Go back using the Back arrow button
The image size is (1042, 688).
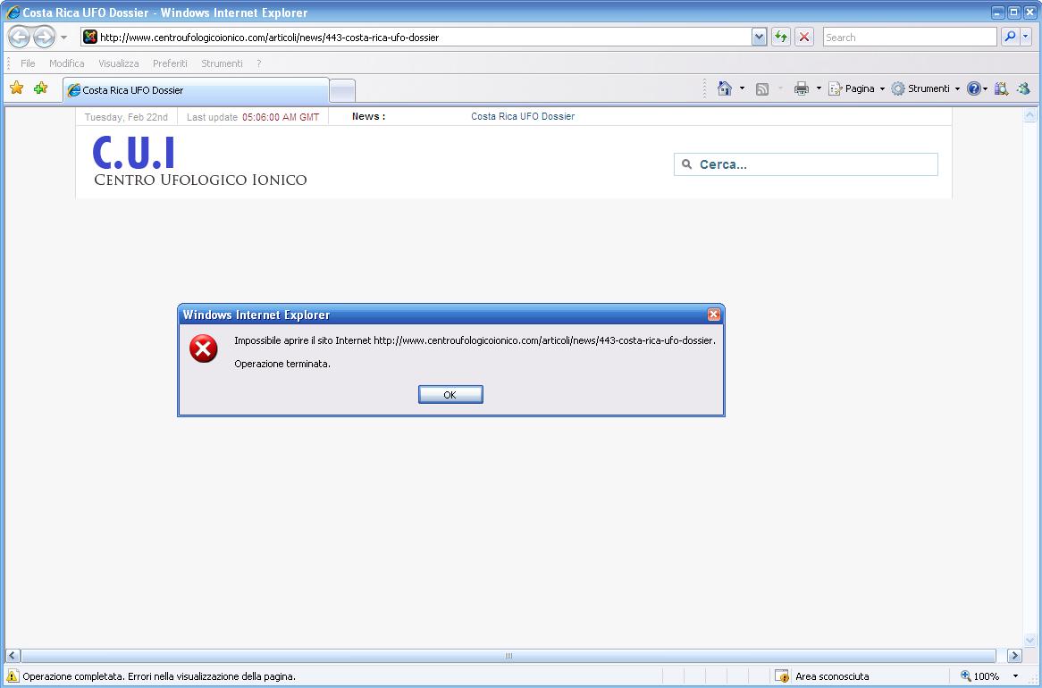[20, 38]
